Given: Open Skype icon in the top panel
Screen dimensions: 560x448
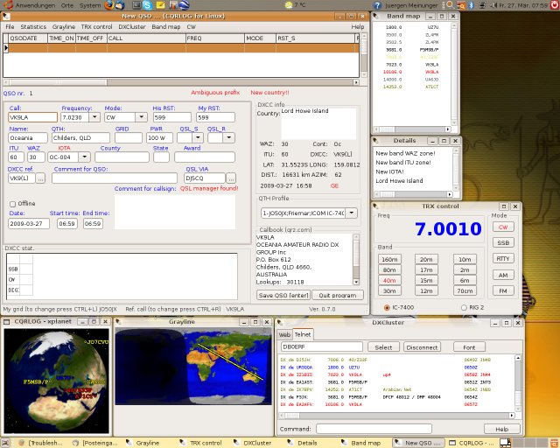Looking at the screenshot, I should pos(148,5).
